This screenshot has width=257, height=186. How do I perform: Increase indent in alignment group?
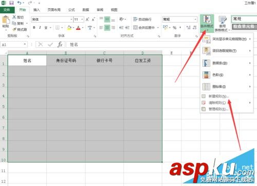pos(127,27)
